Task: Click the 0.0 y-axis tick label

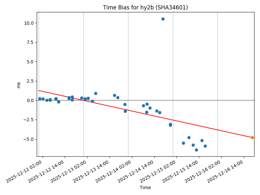Action: click(30, 100)
